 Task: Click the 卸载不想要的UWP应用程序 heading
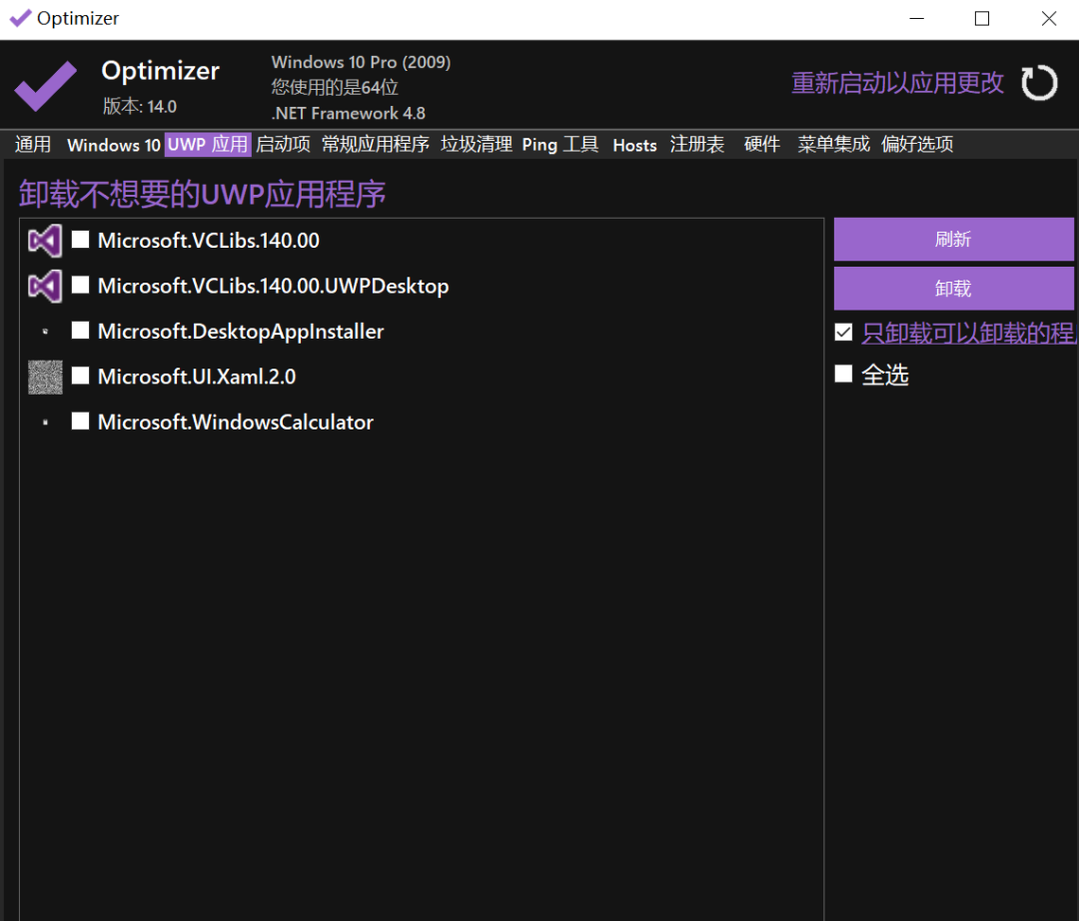click(x=202, y=194)
